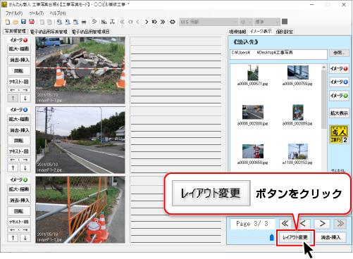Switch to the 電子納品用写真管理 tab

(x=49, y=32)
